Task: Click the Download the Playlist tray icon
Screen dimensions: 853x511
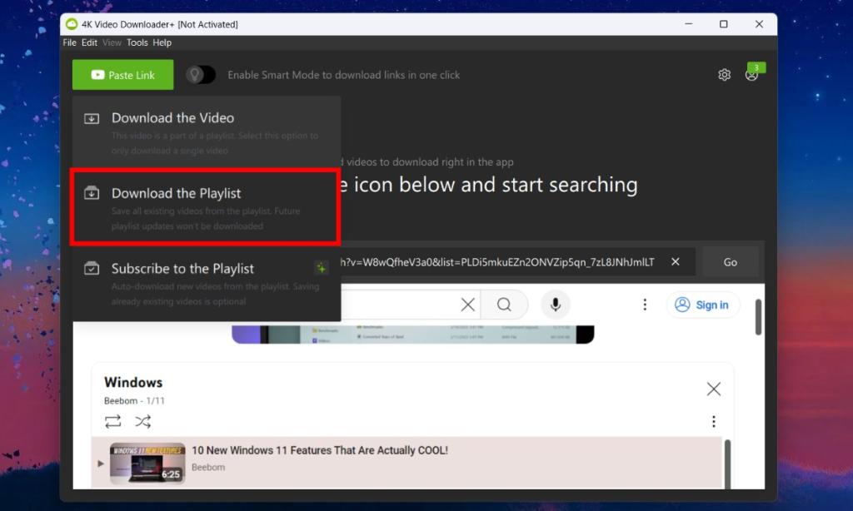Action: click(x=92, y=192)
